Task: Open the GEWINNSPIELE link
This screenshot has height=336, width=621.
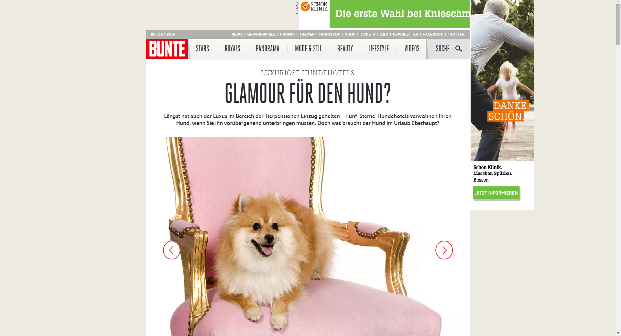Action: click(x=261, y=34)
